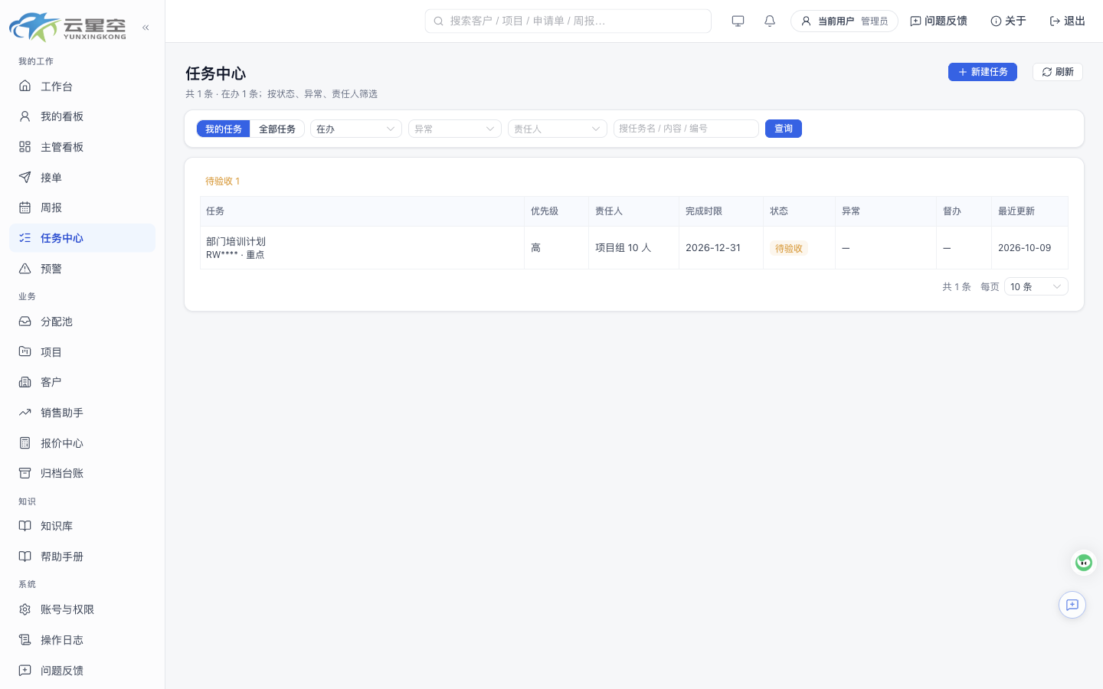Open 知识库 in the sidebar
Viewport: 1103px width, 689px height.
tap(82, 526)
